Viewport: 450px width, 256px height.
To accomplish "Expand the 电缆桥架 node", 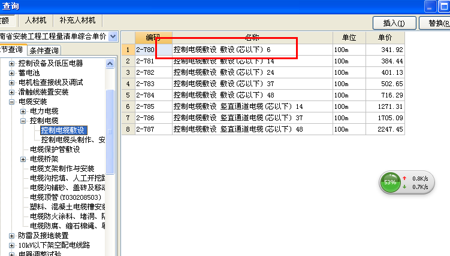I will 23,159.
